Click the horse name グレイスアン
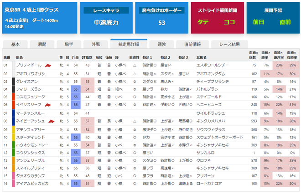301x194 pixels. (x=27, y=82)
